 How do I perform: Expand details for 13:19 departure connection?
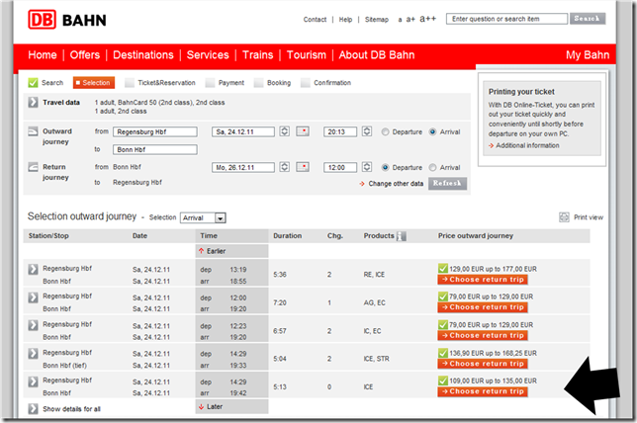tap(33, 269)
